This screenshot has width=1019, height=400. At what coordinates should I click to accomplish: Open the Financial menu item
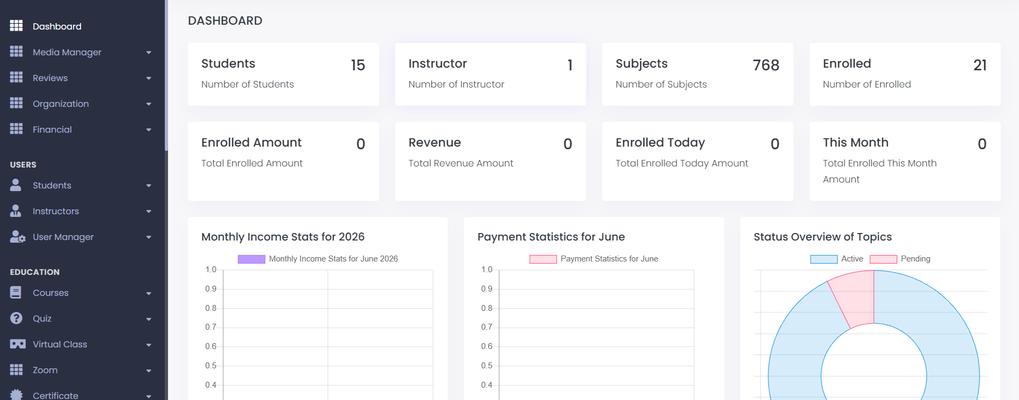click(82, 129)
